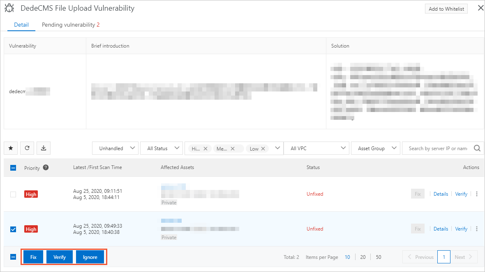Uncheck the box for the 09:49:33 row
Viewport: 485px width, 272px height.
[x=13, y=229]
